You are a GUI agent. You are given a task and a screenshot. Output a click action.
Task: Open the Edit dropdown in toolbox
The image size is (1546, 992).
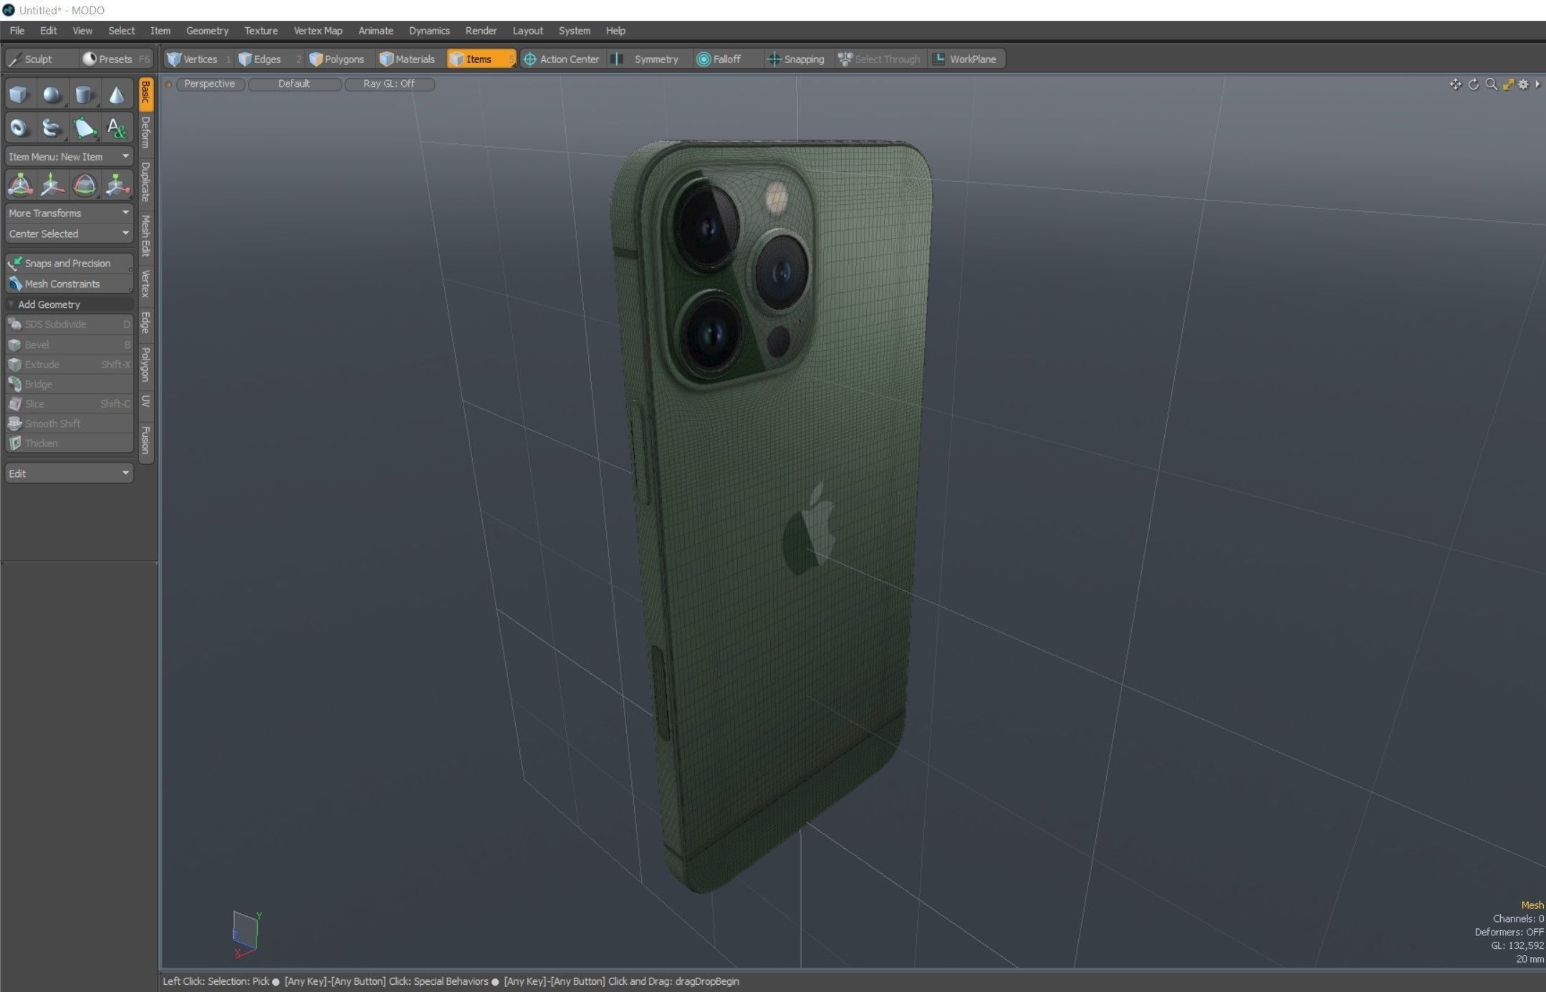(x=69, y=473)
